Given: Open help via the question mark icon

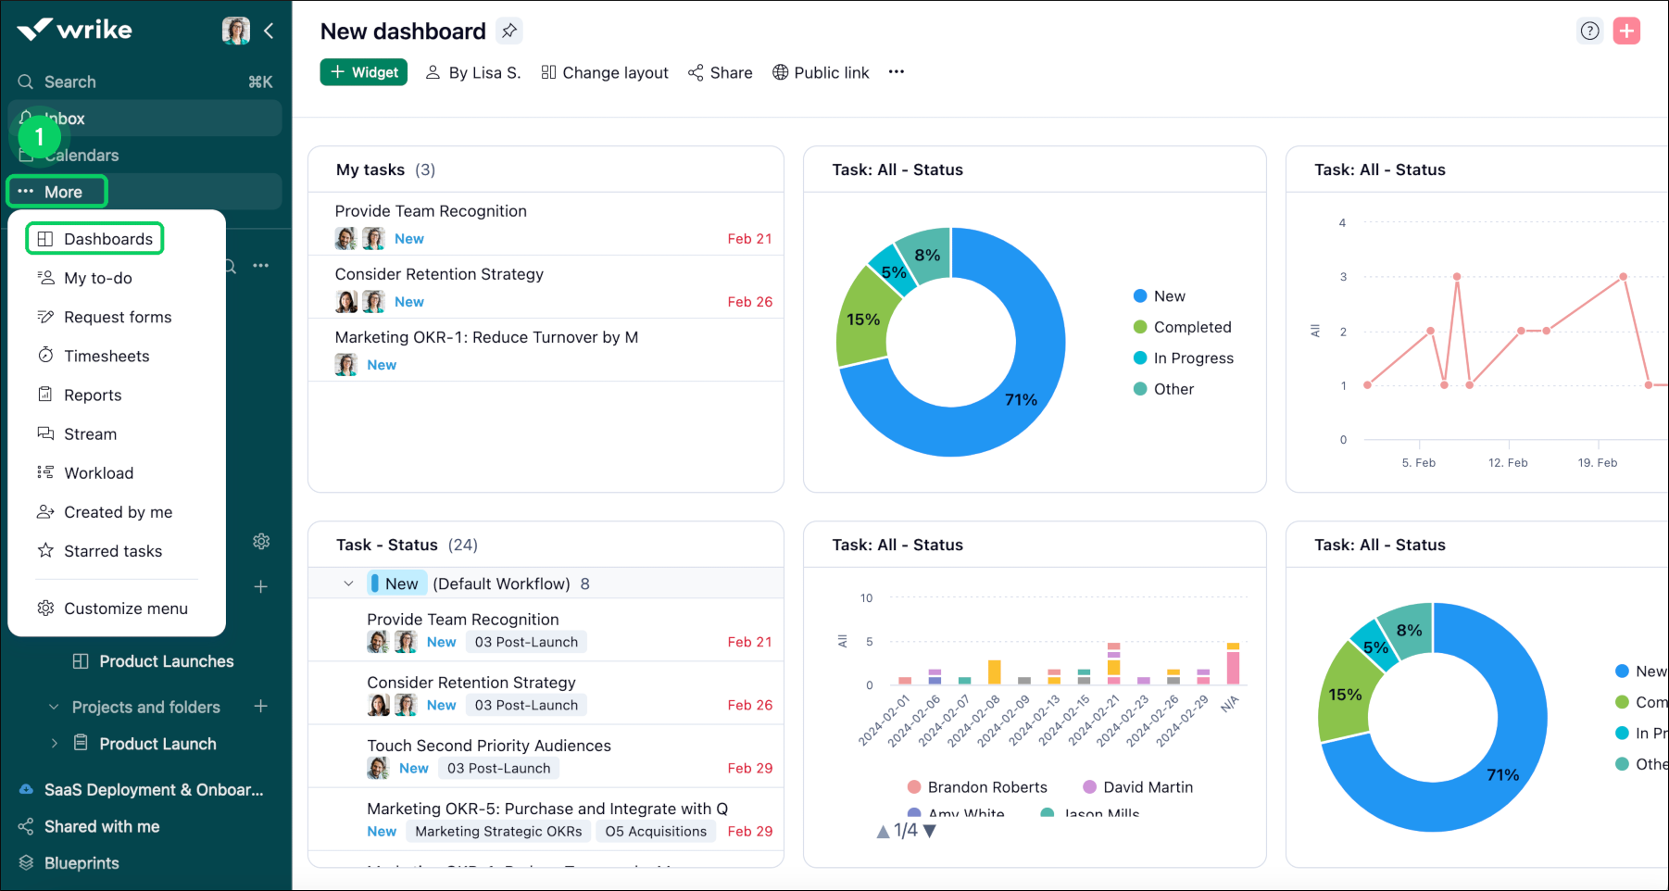Looking at the screenshot, I should 1590,31.
